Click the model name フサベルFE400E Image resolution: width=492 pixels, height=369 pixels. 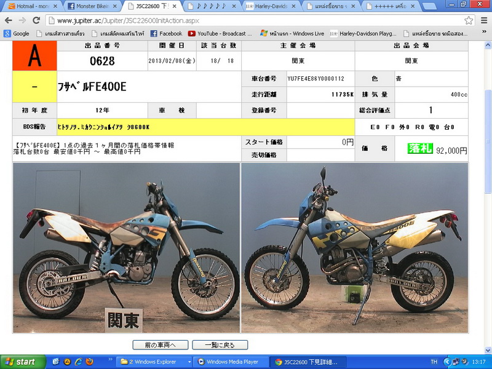pyautogui.click(x=92, y=87)
